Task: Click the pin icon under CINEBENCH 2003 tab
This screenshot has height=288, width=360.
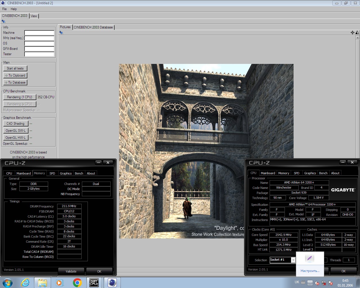Action: pyautogui.click(x=3, y=21)
